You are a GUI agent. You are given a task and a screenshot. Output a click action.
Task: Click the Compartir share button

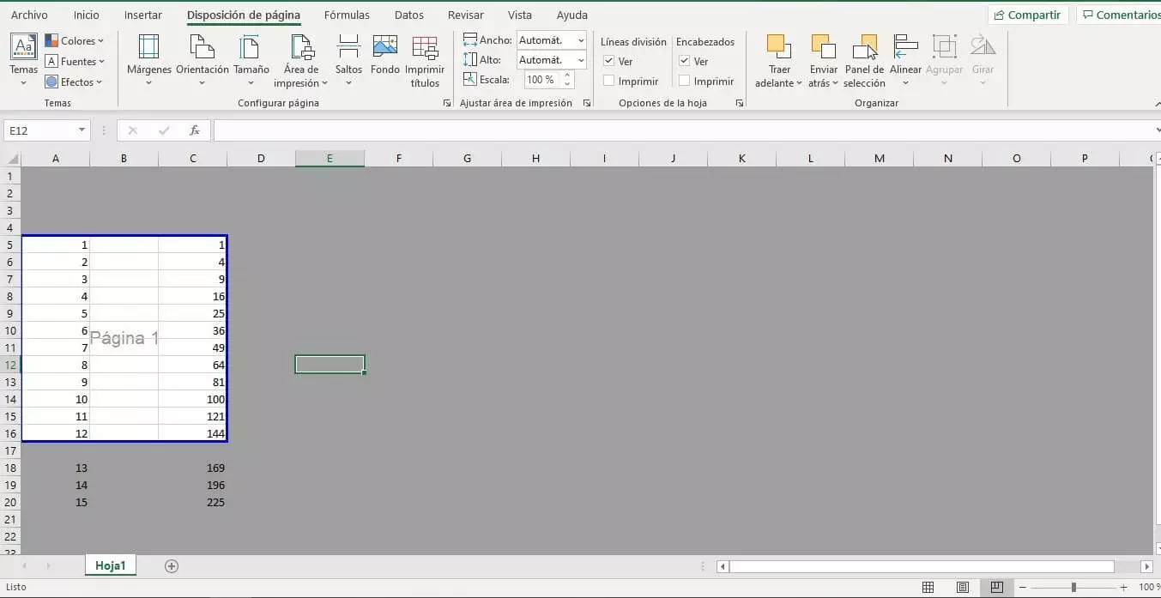[x=1027, y=15]
